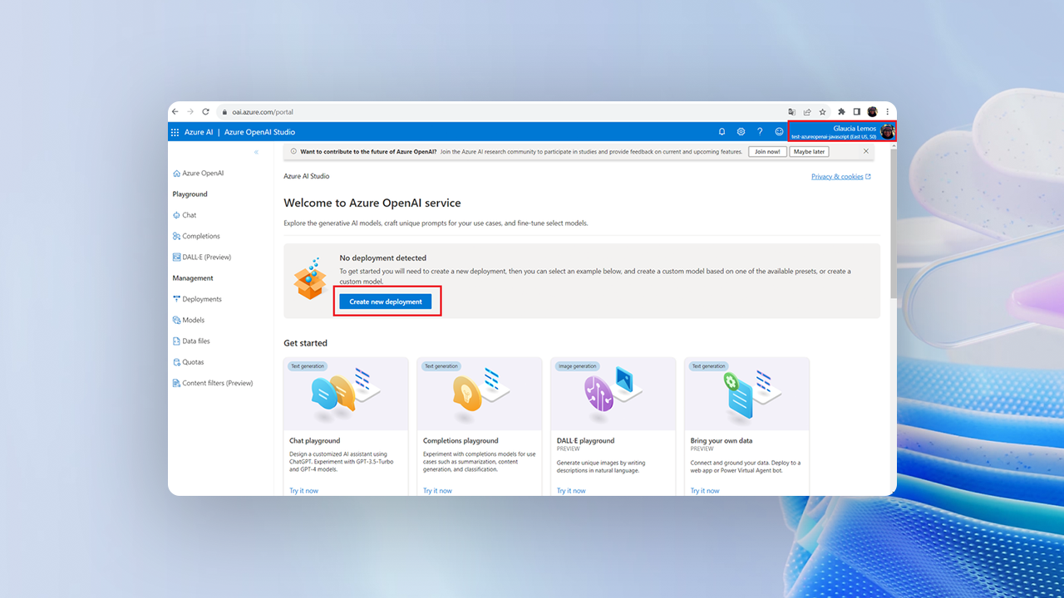Select DALL·E (Preview) in sidebar
Viewport: 1064px width, 598px height.
[x=206, y=257]
